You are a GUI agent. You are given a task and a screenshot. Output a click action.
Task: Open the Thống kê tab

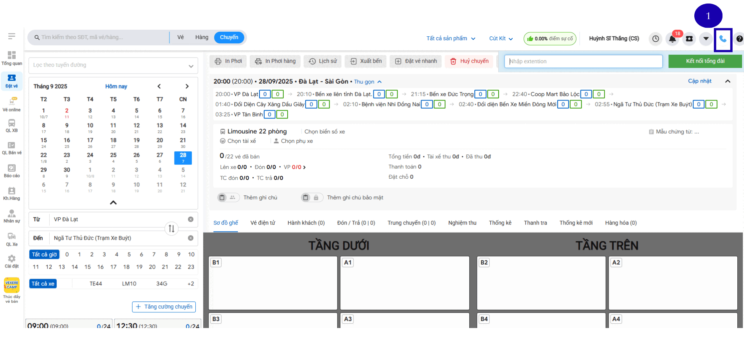coord(500,223)
